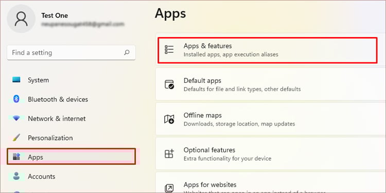Screen dimensions: 386x193
Task: Click the Test One account name
Action: (55, 15)
